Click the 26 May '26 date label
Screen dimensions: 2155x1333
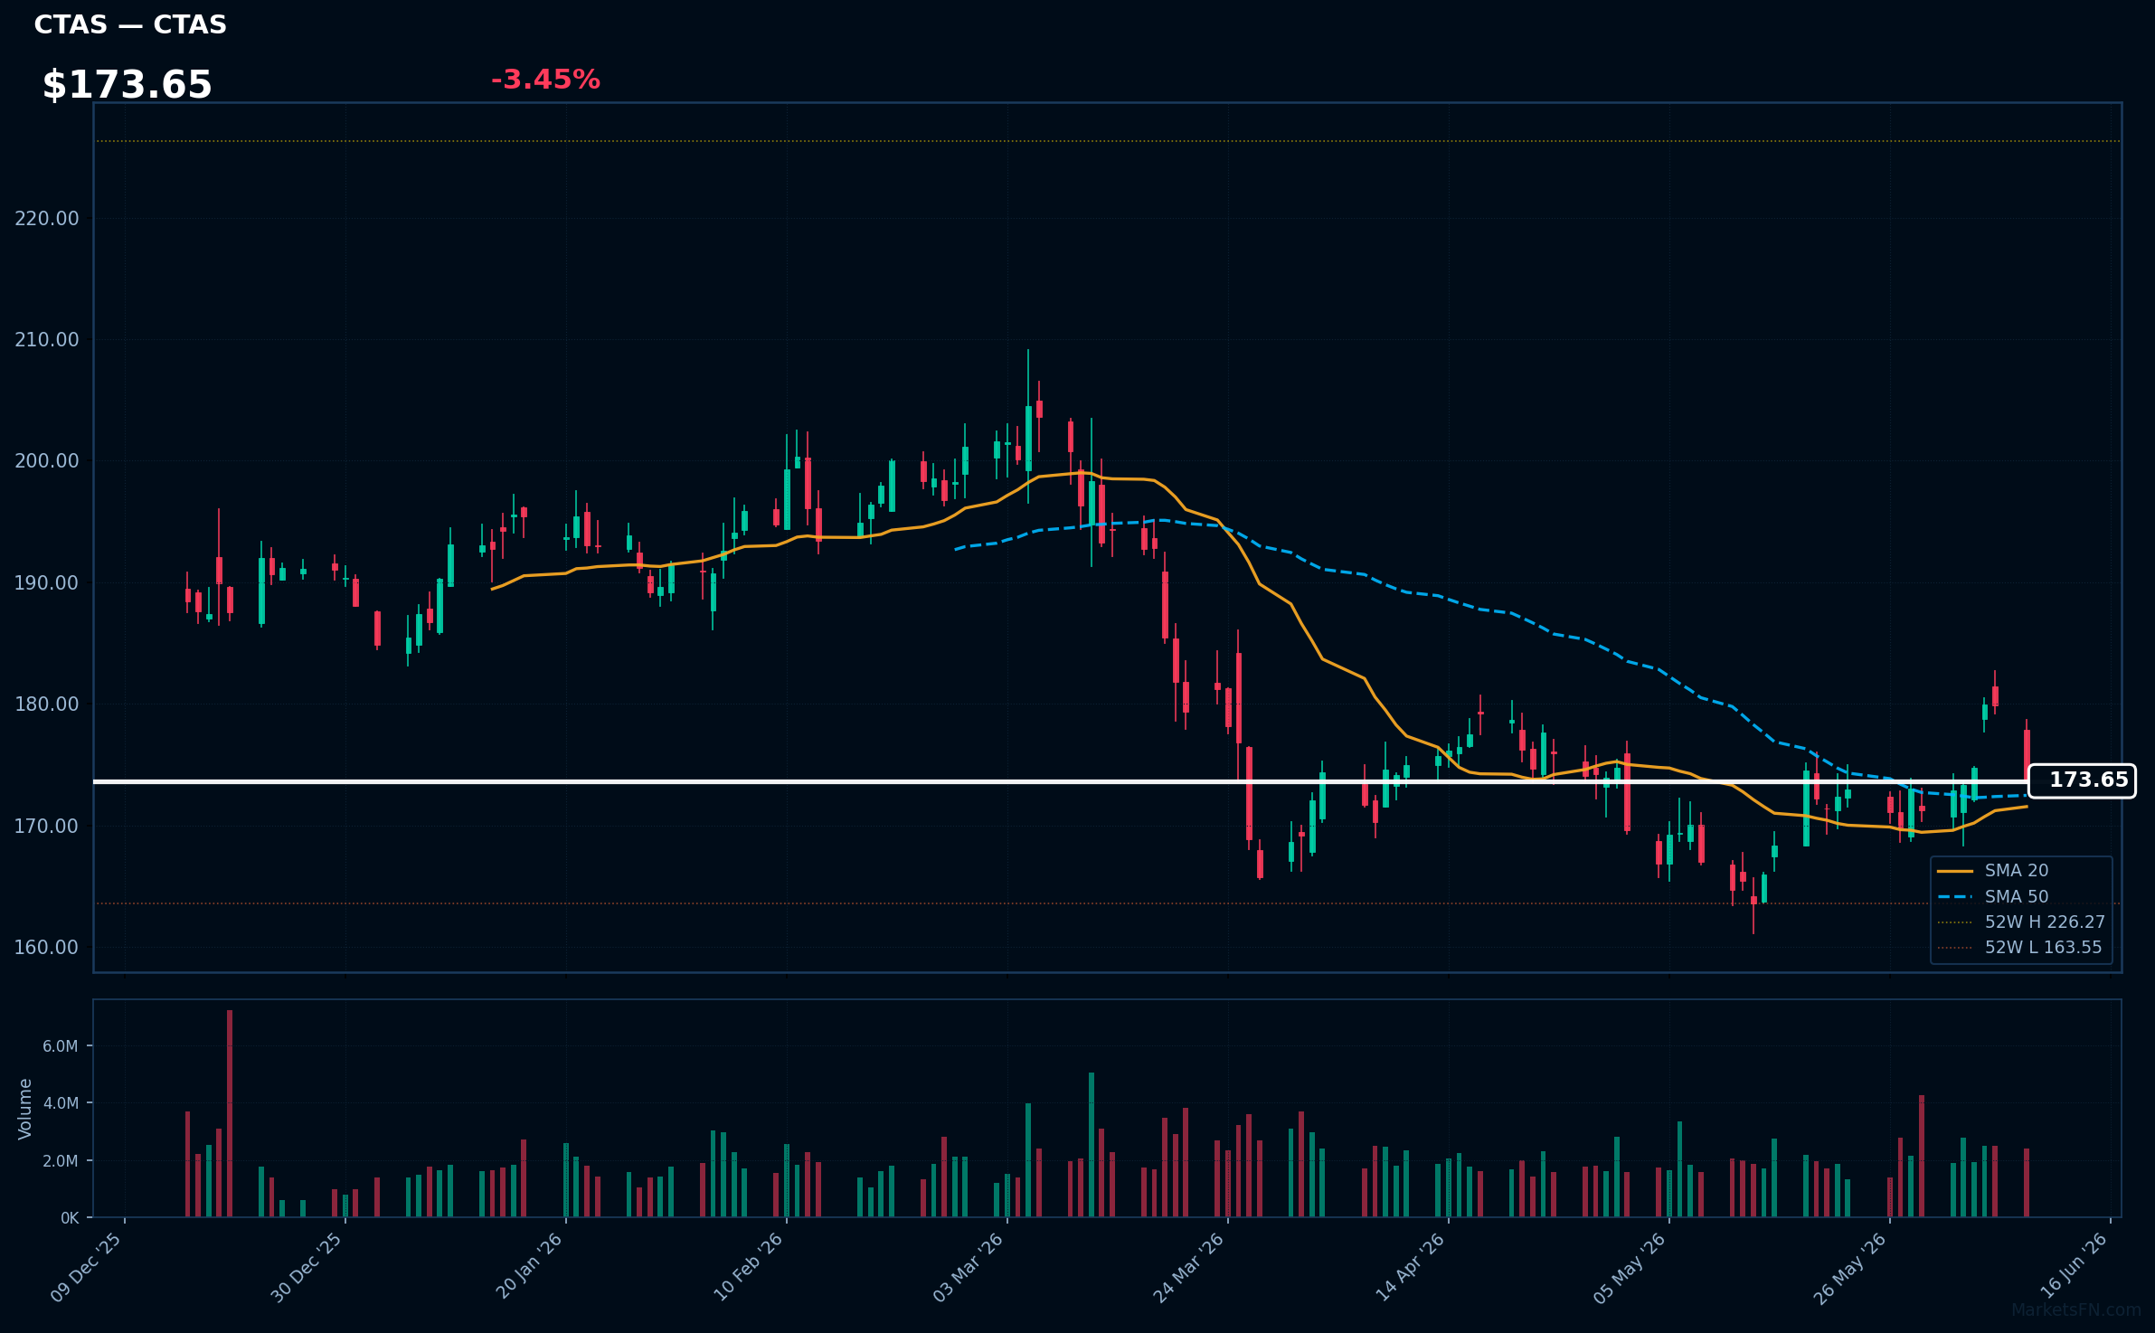(x=1850, y=1267)
